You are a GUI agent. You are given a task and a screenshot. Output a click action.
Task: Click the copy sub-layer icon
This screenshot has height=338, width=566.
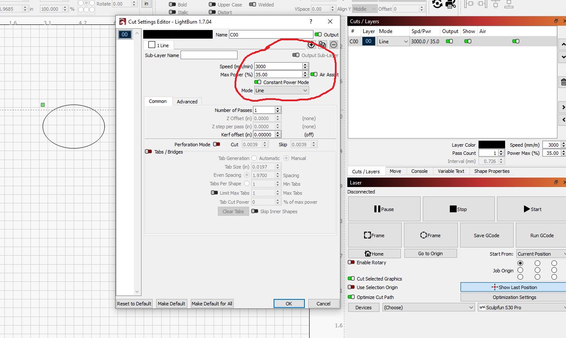pyautogui.click(x=322, y=45)
